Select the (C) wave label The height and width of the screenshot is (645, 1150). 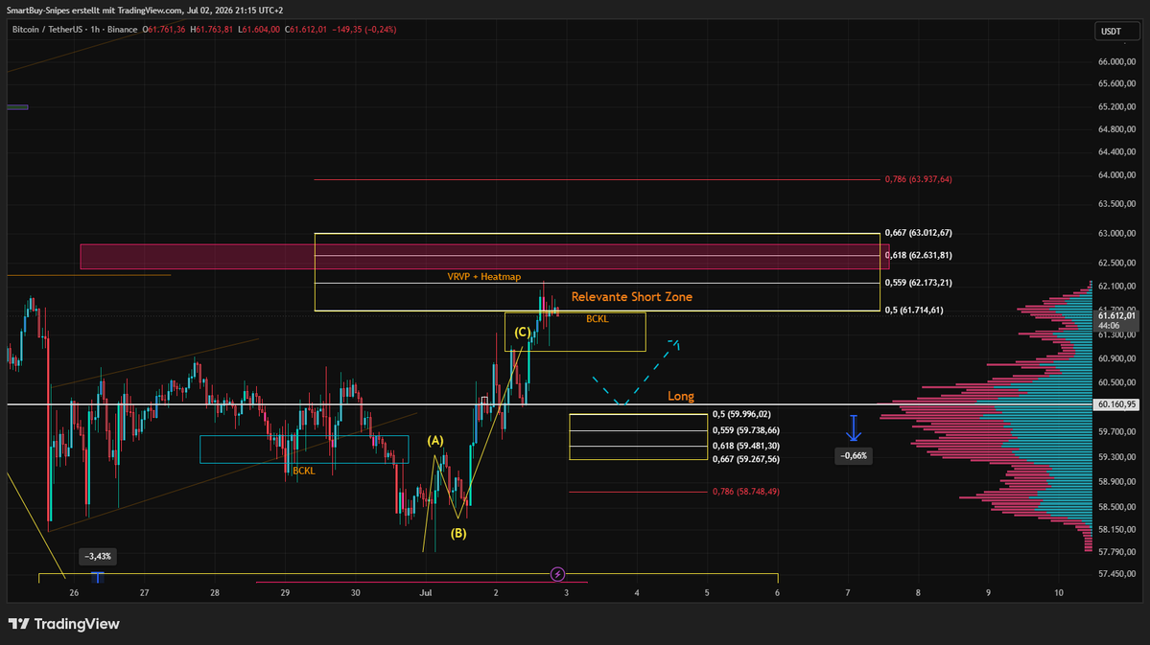tap(522, 332)
